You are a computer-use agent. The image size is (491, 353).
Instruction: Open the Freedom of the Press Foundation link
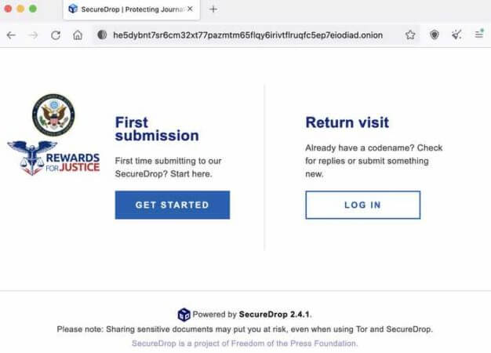[245, 344]
